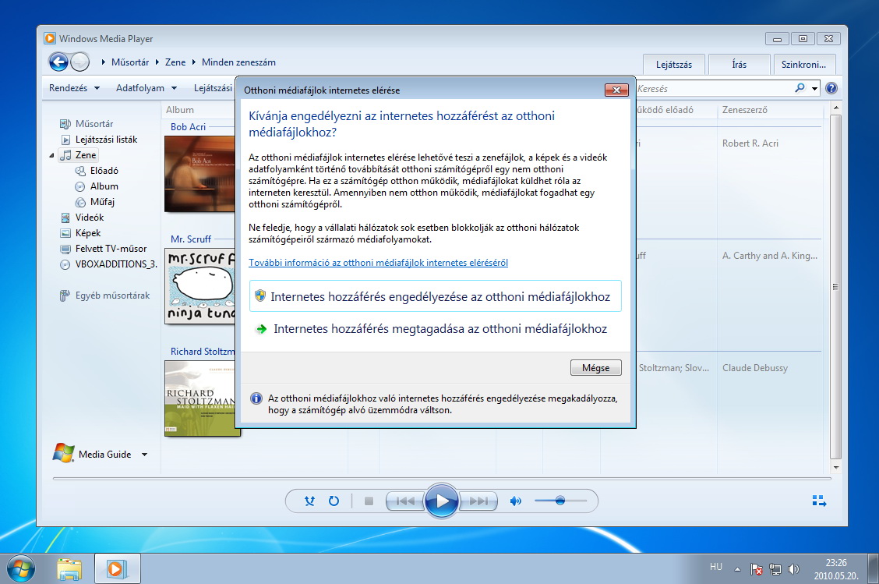This screenshot has height=584, width=879.
Task: Switch to Now Playing view icon
Action: point(819,501)
